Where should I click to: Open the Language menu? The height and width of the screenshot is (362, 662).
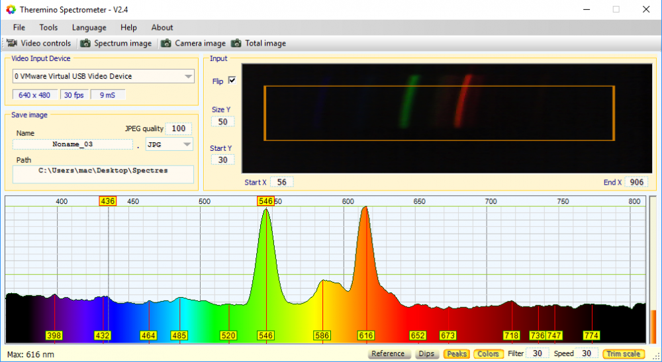[x=89, y=27]
